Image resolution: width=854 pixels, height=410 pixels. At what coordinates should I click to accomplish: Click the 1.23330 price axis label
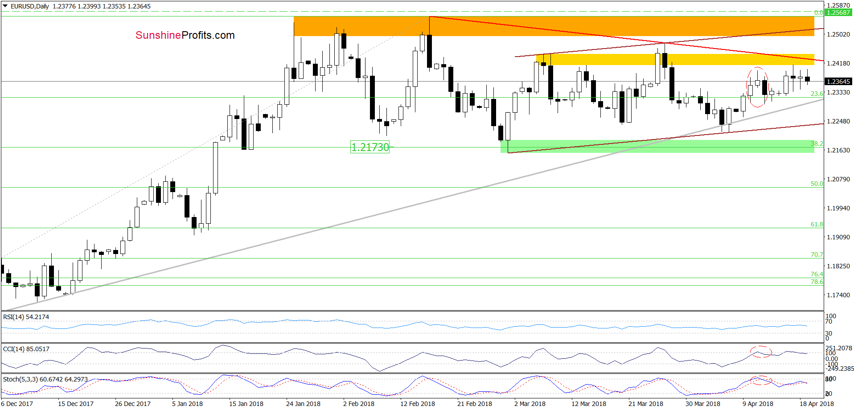[x=838, y=92]
